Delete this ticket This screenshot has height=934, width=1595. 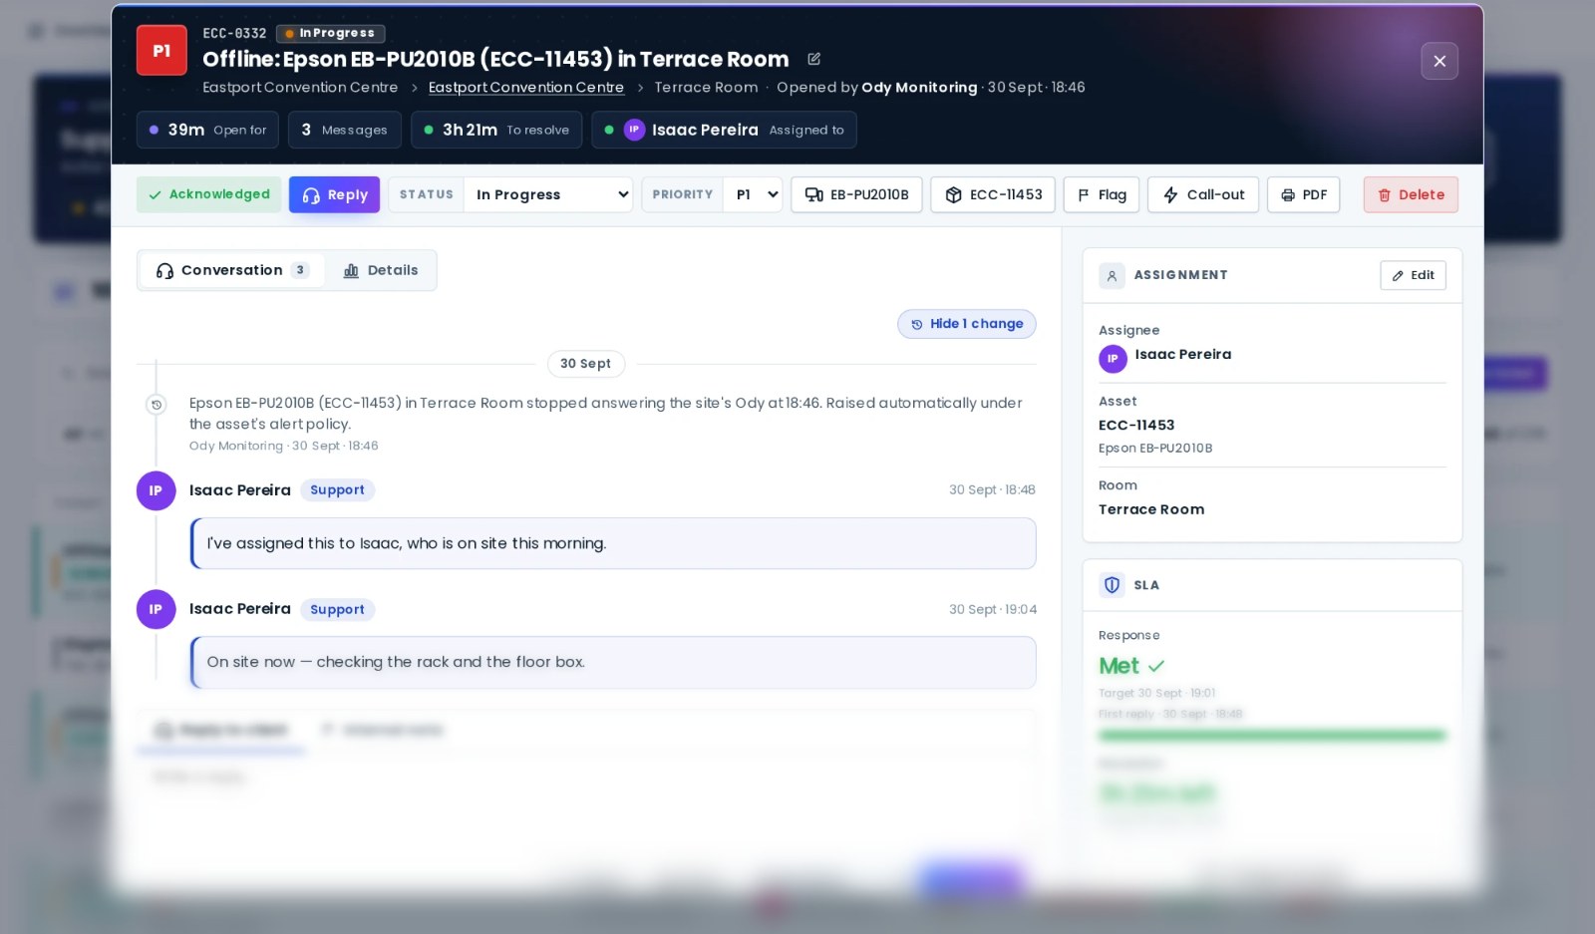(1411, 194)
